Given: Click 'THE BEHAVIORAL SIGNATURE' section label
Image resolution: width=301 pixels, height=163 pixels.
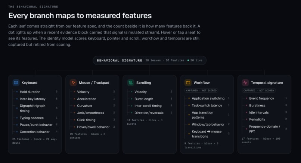Looking at the screenshot, I should (x=33, y=7).
